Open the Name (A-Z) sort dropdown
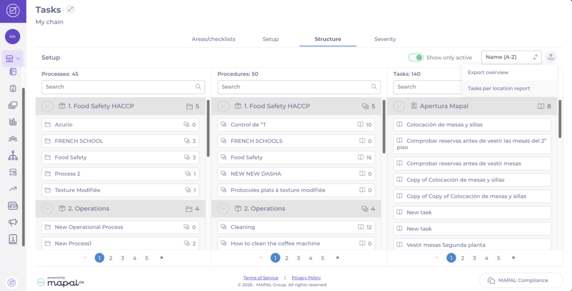 [511, 57]
